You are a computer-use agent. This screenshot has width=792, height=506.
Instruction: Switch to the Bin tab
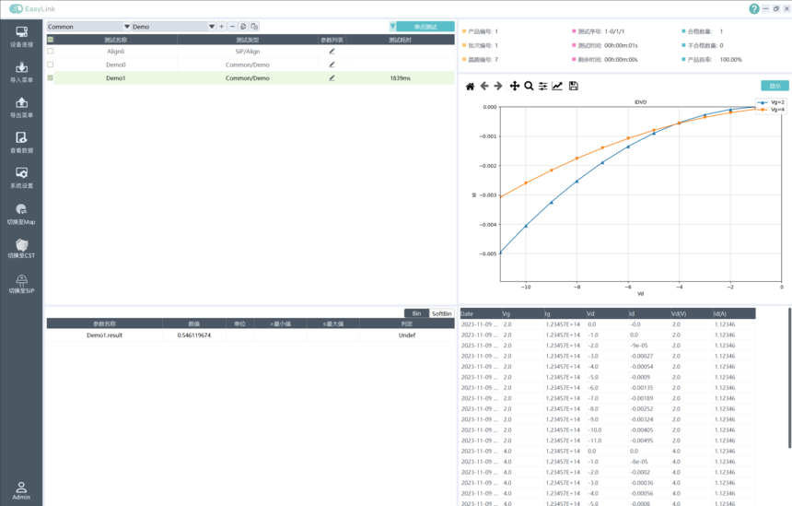[416, 313]
